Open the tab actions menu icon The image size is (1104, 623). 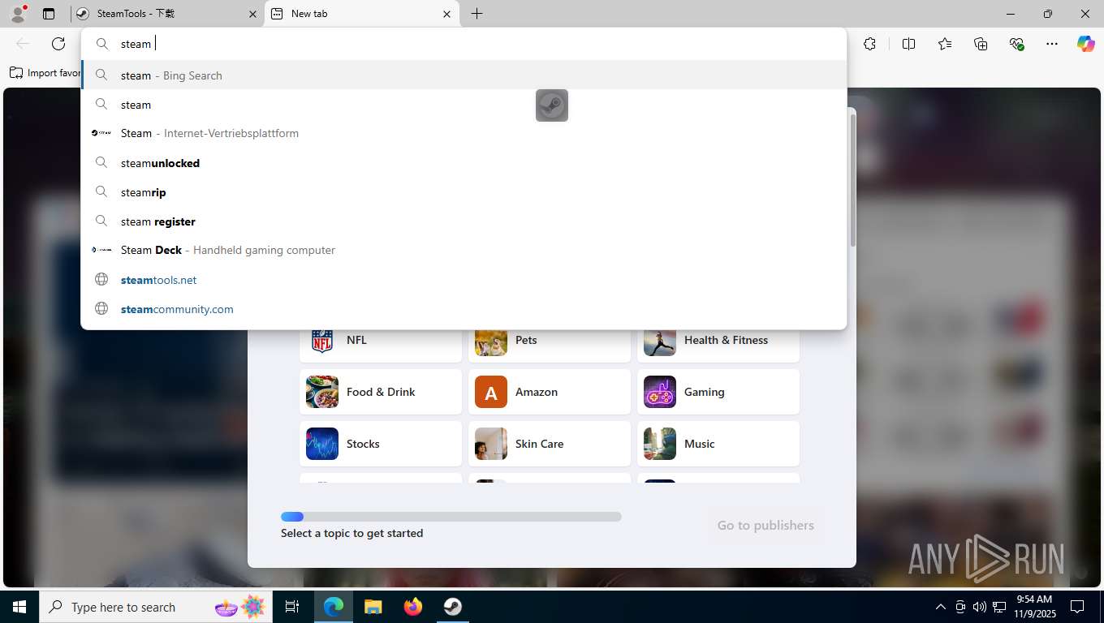click(49, 14)
